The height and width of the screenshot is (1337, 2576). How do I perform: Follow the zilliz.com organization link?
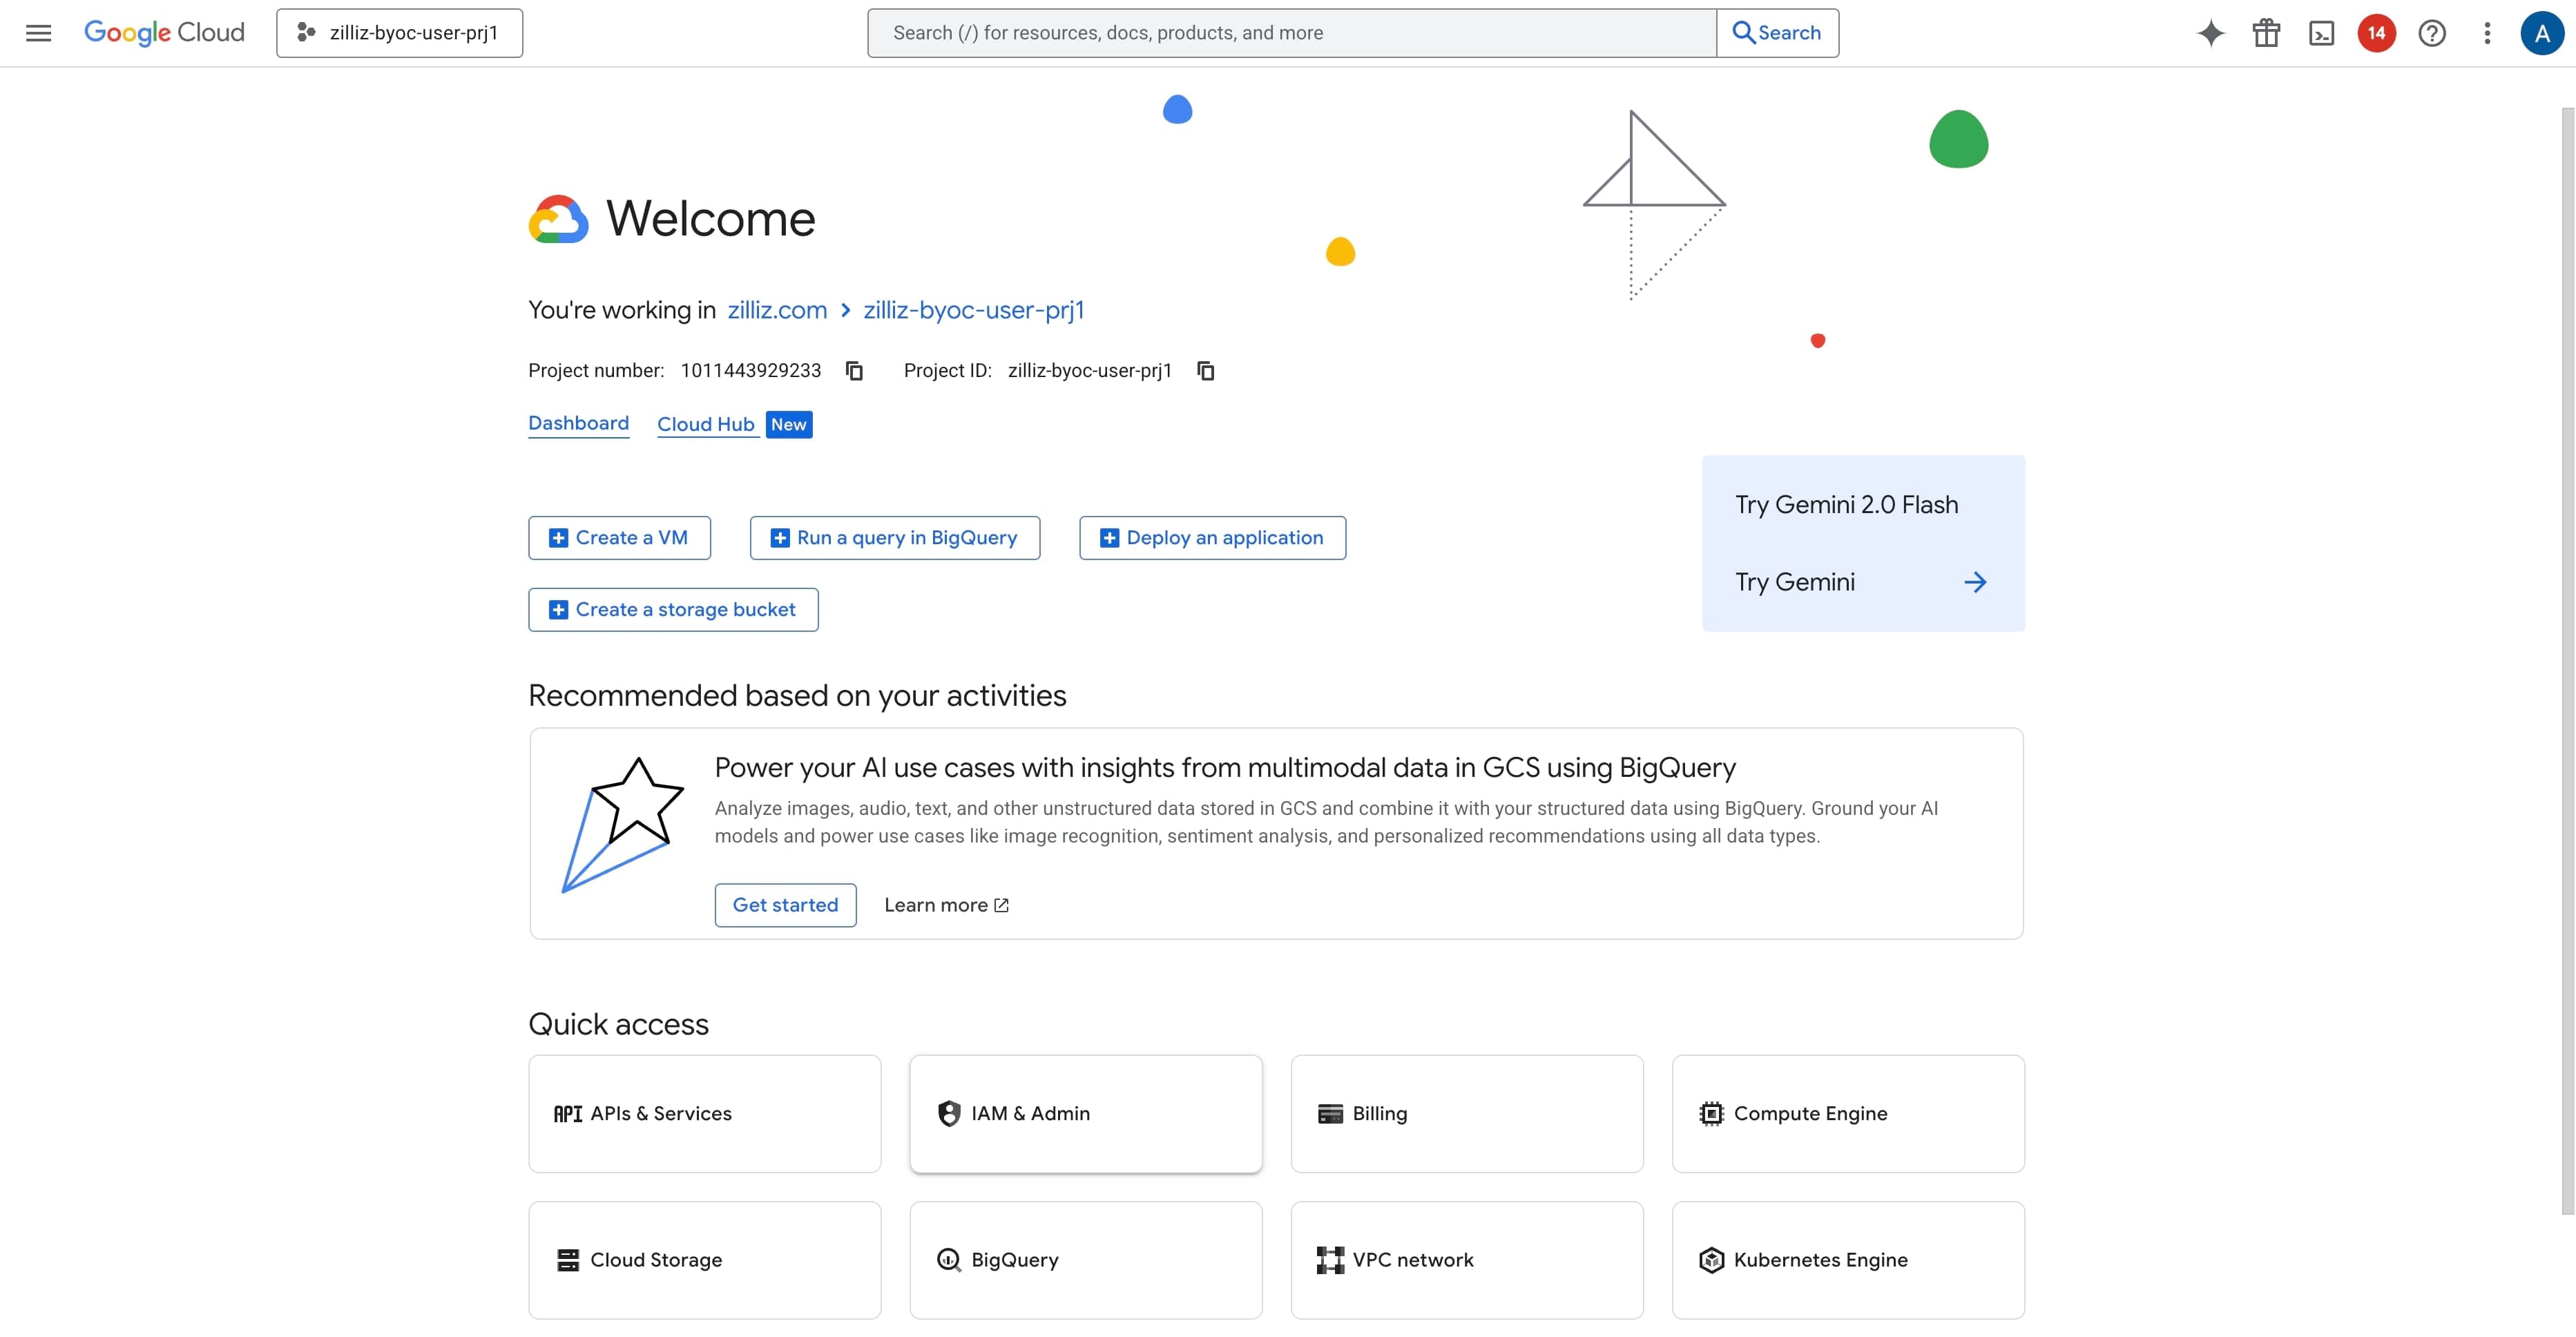tap(777, 310)
